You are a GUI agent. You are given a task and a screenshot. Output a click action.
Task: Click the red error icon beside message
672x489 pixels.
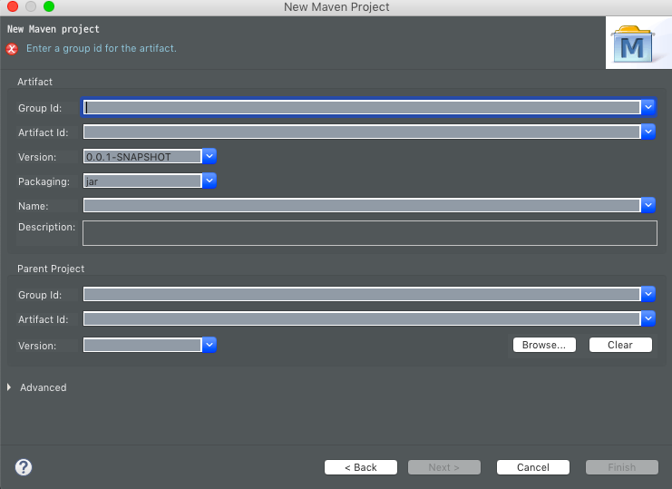(12, 49)
